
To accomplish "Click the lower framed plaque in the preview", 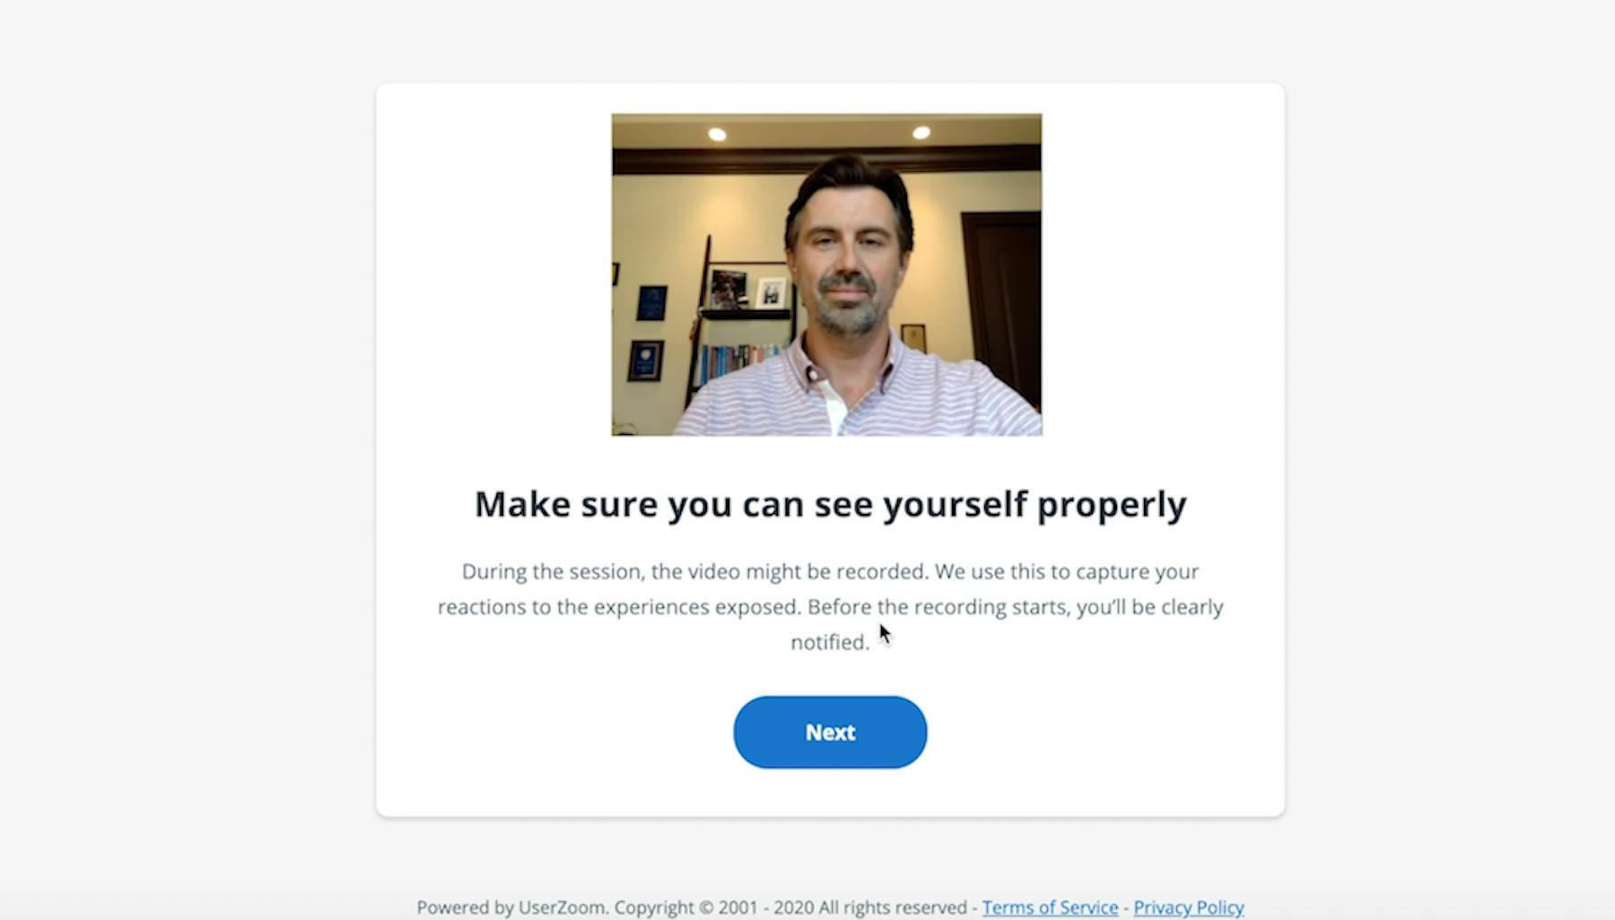I will point(645,360).
